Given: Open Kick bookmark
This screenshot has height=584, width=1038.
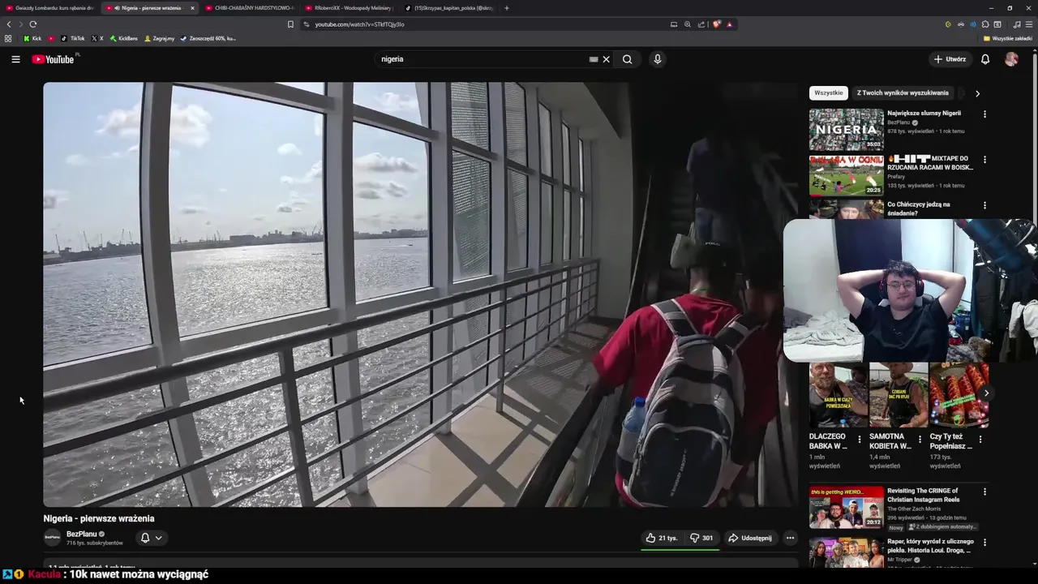Looking at the screenshot, I should pyautogui.click(x=32, y=38).
